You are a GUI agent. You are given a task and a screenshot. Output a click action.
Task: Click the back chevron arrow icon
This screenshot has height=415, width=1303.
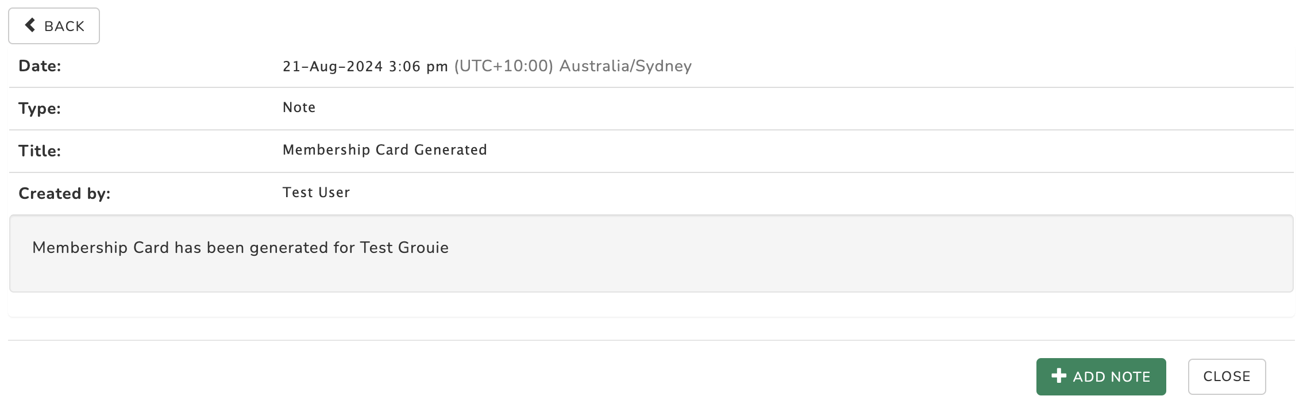point(30,25)
